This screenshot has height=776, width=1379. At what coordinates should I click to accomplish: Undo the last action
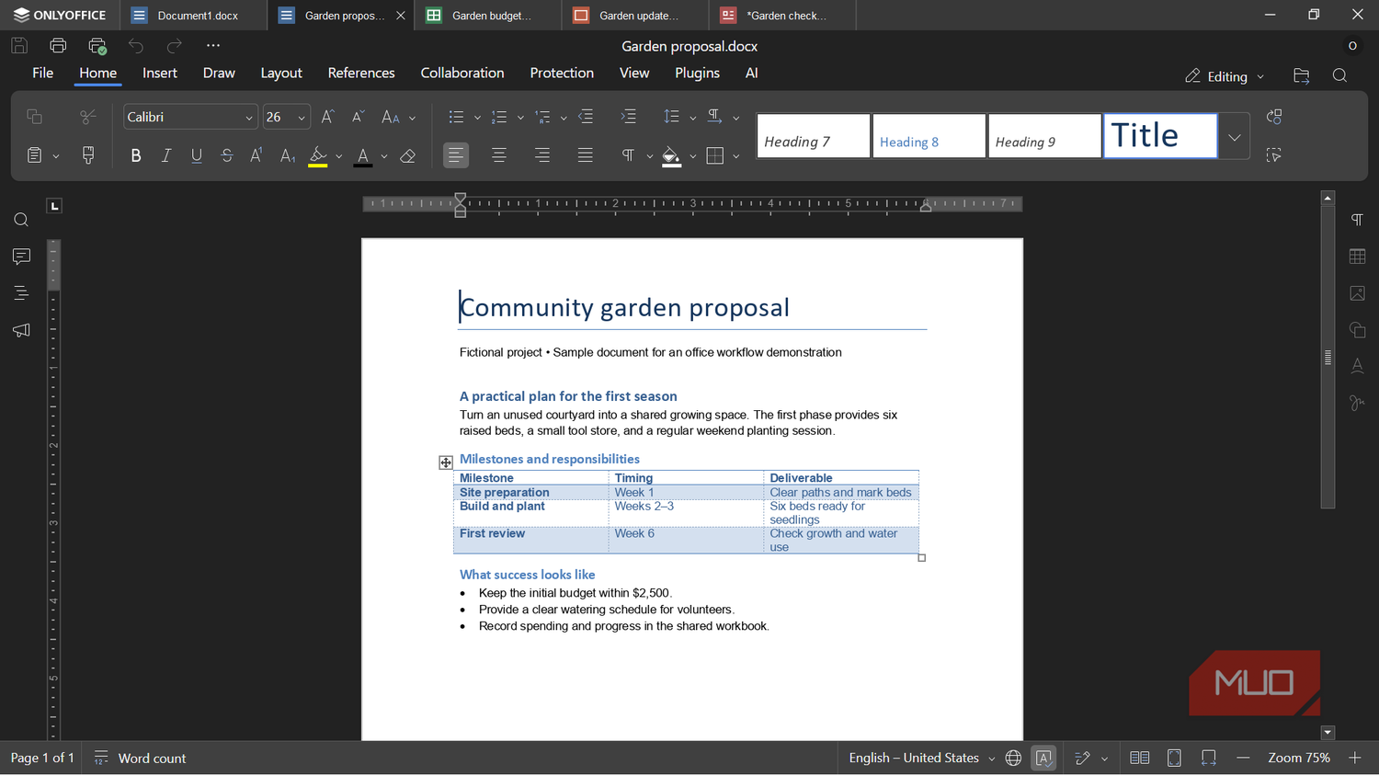[136, 46]
